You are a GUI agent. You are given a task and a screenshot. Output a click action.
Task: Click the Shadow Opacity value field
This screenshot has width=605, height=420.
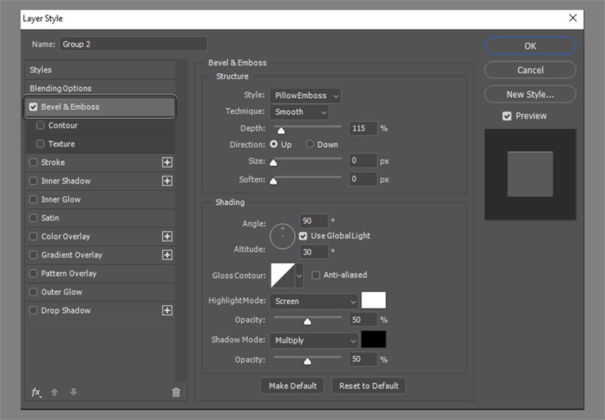(x=363, y=359)
